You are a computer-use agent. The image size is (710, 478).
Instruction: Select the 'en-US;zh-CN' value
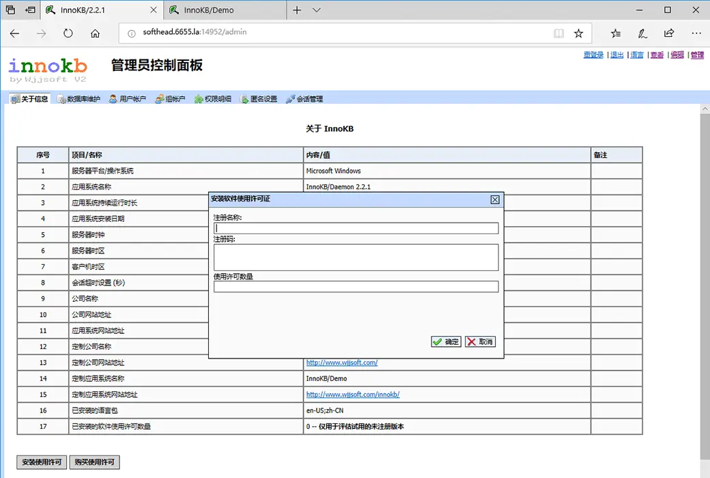tap(325, 410)
